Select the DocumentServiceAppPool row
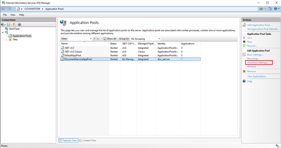The width and height of the screenshot is (281, 148). click(130, 59)
